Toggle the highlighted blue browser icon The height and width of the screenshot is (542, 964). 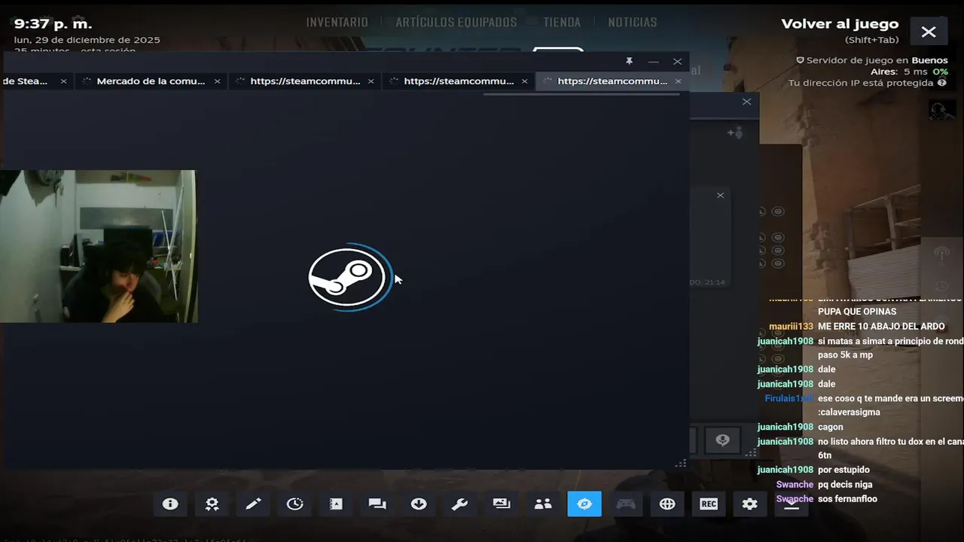(x=584, y=504)
